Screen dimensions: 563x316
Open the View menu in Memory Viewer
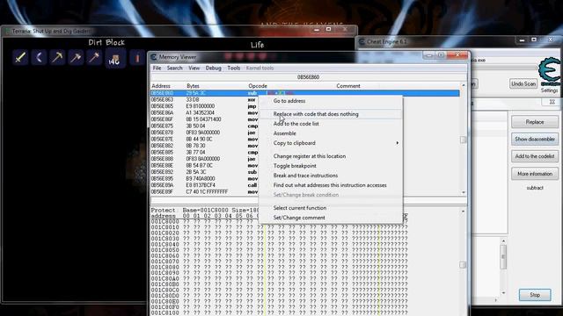pyautogui.click(x=194, y=68)
